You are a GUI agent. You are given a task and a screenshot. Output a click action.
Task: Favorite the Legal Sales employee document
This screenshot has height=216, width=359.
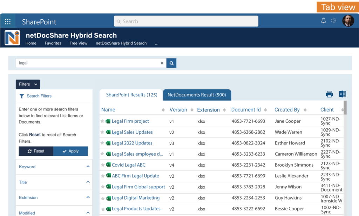coord(102,154)
